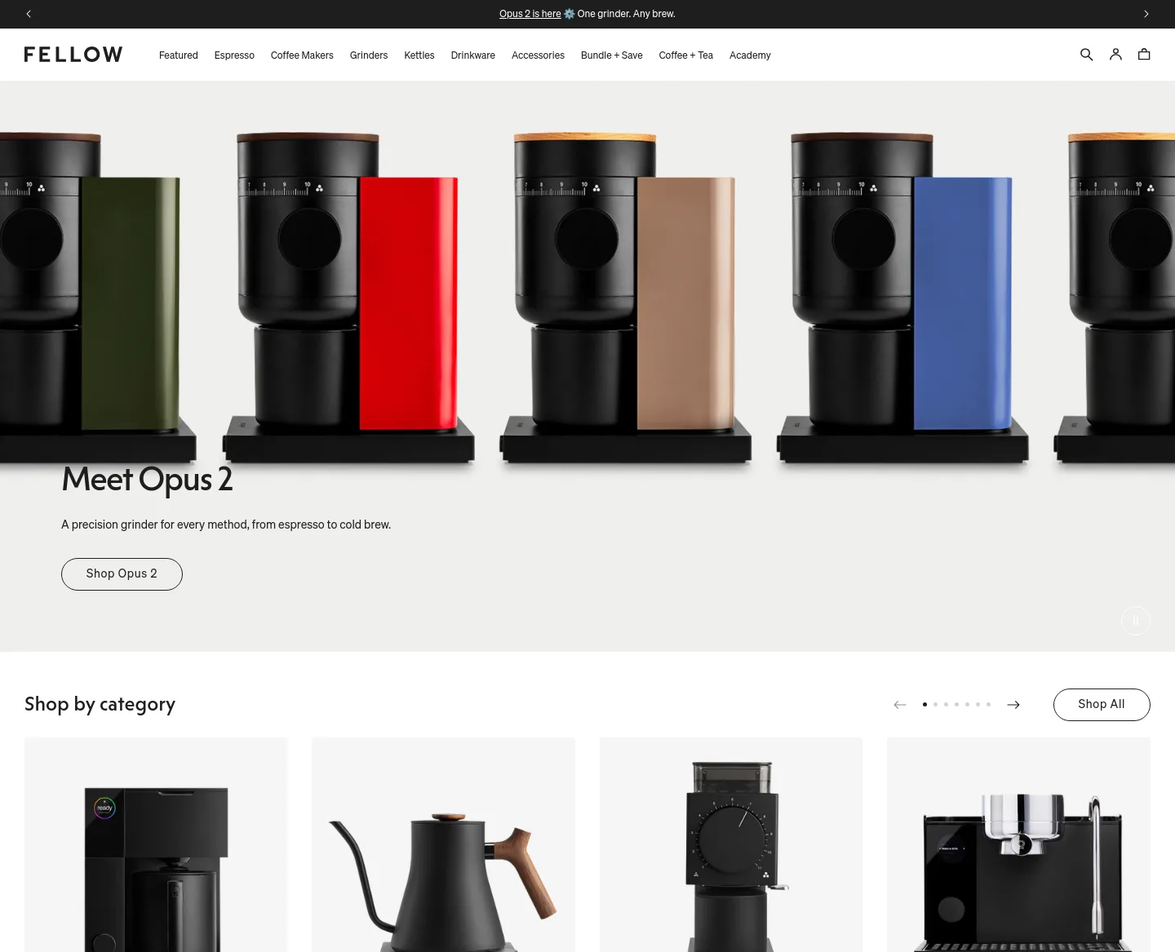Image resolution: width=1175 pixels, height=952 pixels.
Task: Click 'One grinder. Any brew.' announcement text
Action: click(x=626, y=14)
